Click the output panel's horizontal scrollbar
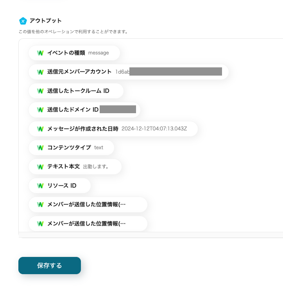 coord(150,235)
